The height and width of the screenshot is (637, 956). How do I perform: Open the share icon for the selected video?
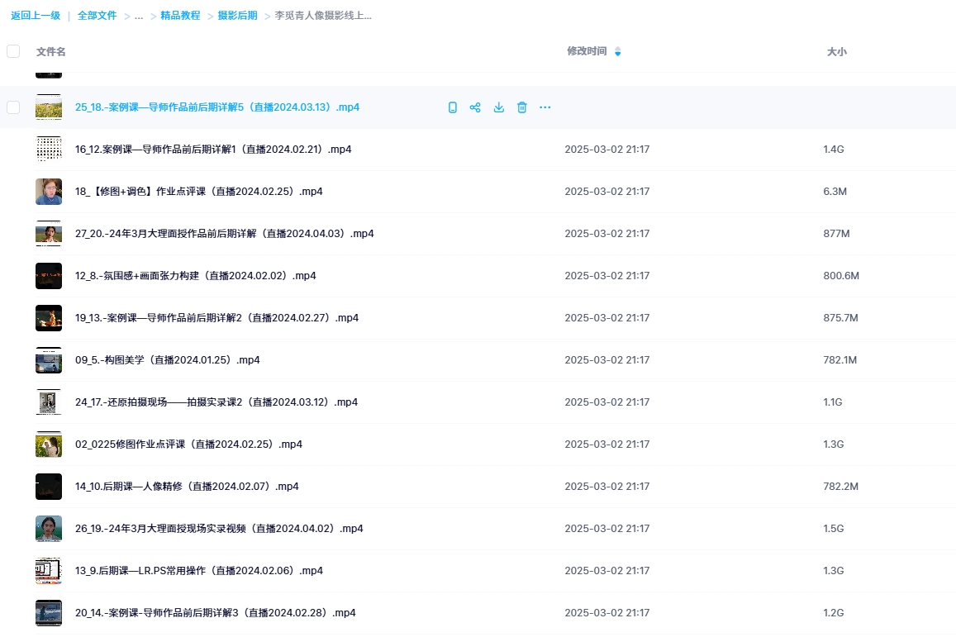[x=475, y=107]
